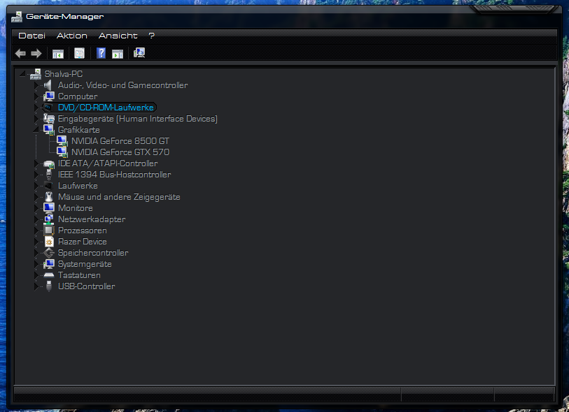Open the ? help menu
This screenshot has height=412, width=569.
(x=151, y=36)
